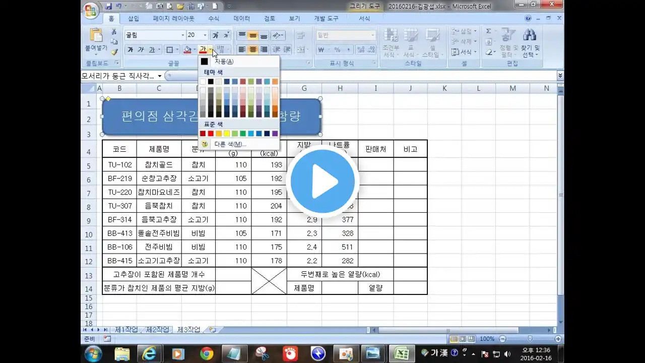Open Excel help question mark
The width and height of the screenshot is (645, 363).
tap(528, 18)
